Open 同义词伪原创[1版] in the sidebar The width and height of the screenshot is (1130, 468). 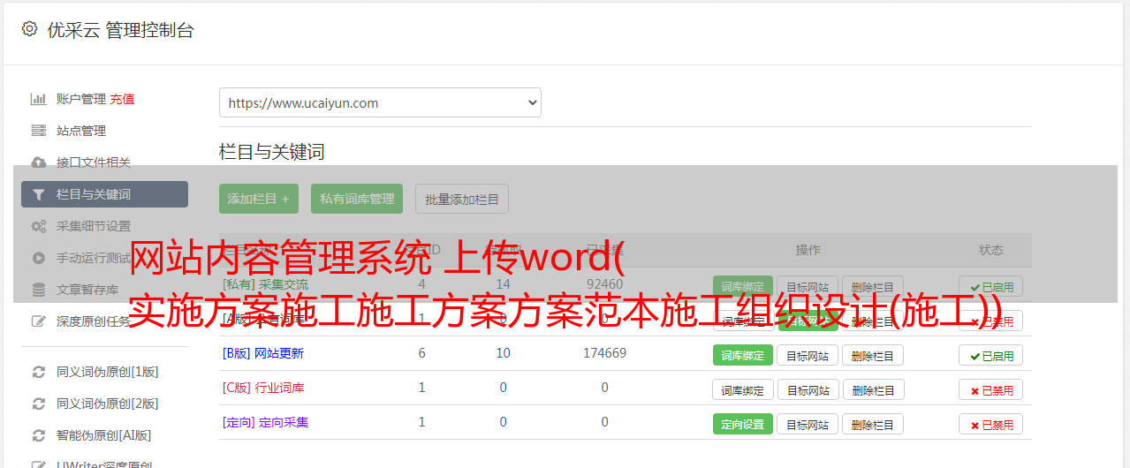(108, 372)
